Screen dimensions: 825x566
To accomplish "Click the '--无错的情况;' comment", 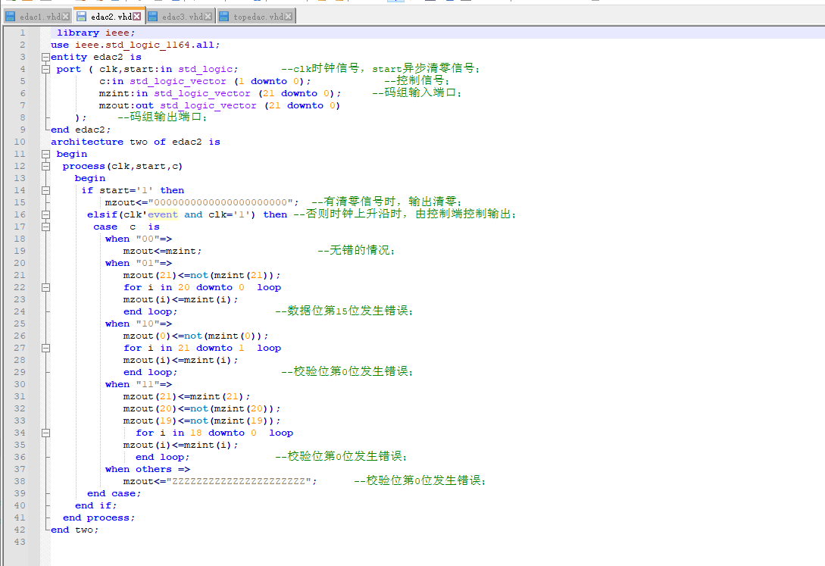I will click(356, 250).
